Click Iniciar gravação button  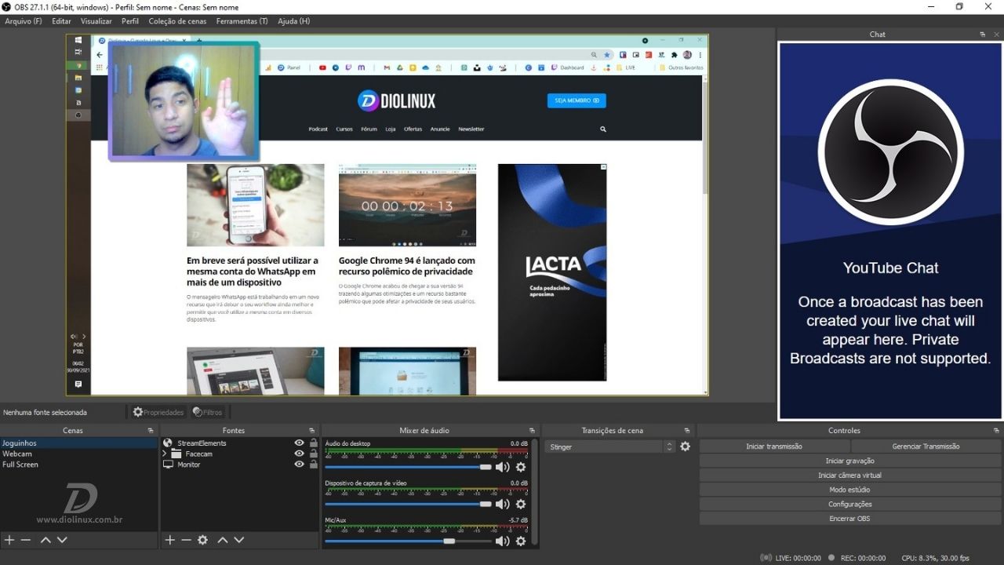849,461
